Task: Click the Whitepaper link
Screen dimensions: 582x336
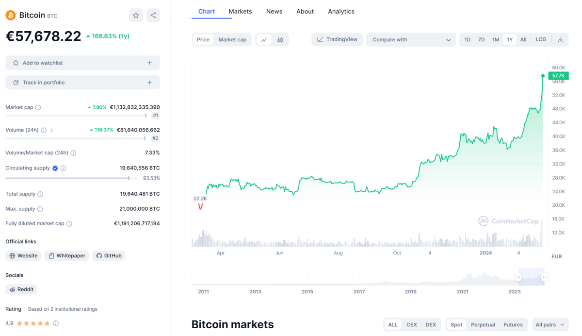Action: pos(66,255)
